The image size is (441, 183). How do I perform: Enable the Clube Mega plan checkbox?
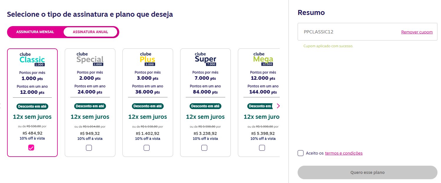coord(262,148)
